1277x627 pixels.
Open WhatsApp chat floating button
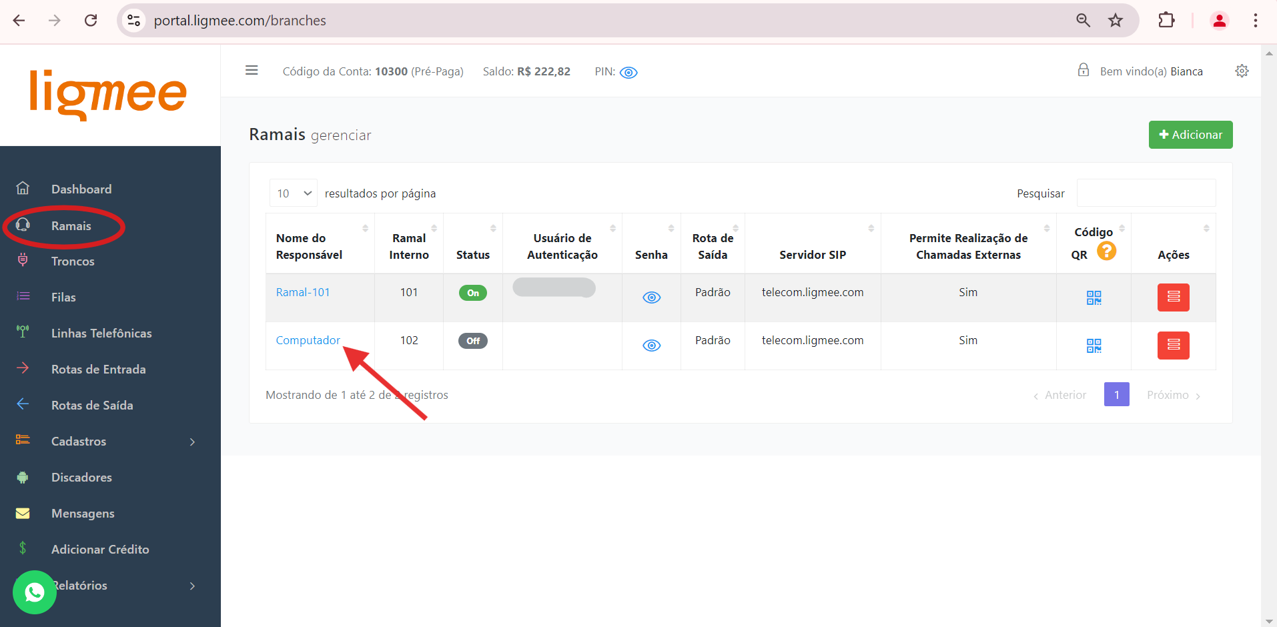tap(35, 592)
